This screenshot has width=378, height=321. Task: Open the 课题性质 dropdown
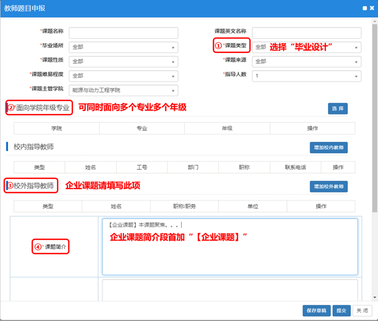click(123, 61)
